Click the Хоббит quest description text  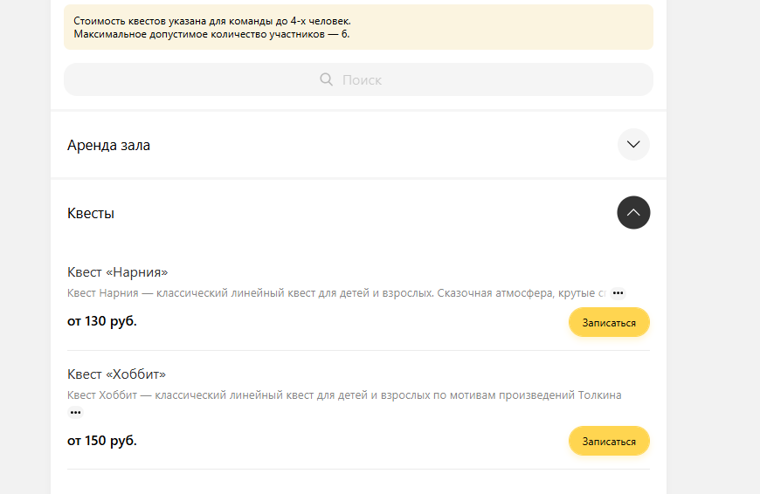click(x=344, y=395)
